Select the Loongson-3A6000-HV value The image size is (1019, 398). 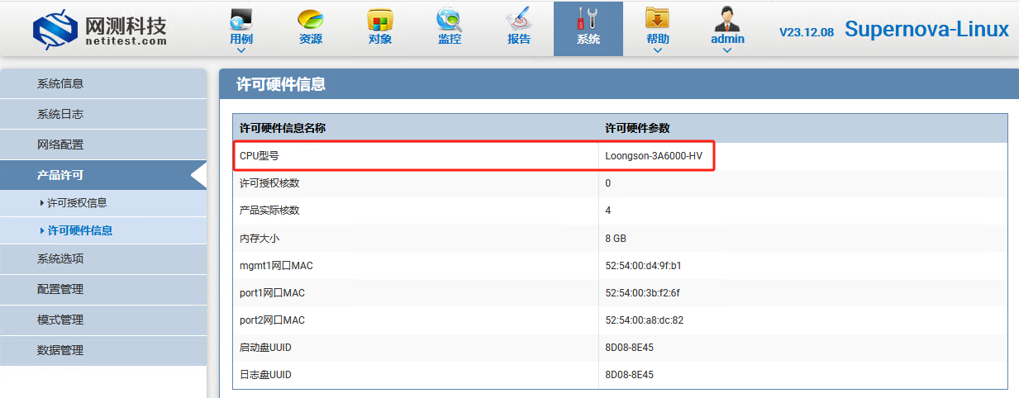[x=654, y=156]
